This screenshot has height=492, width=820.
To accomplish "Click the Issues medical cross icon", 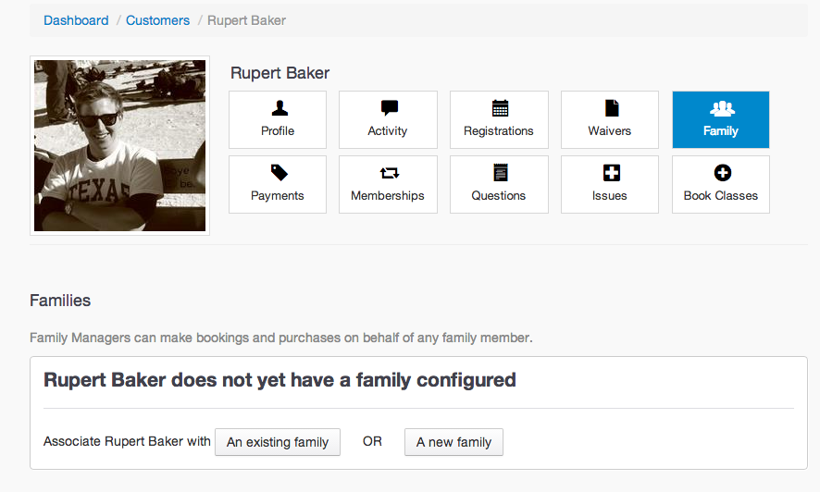I will pyautogui.click(x=612, y=172).
